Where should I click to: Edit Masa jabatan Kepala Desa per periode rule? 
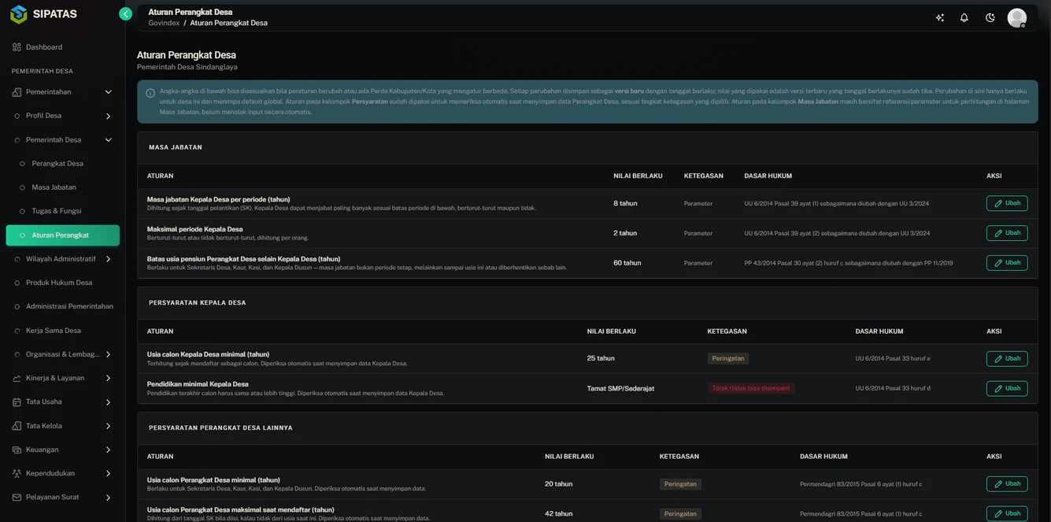point(1007,203)
